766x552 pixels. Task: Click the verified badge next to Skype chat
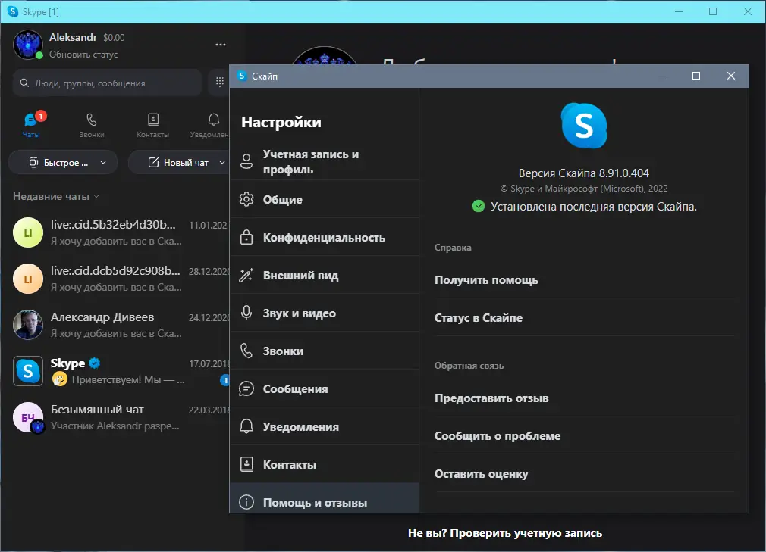(x=95, y=363)
